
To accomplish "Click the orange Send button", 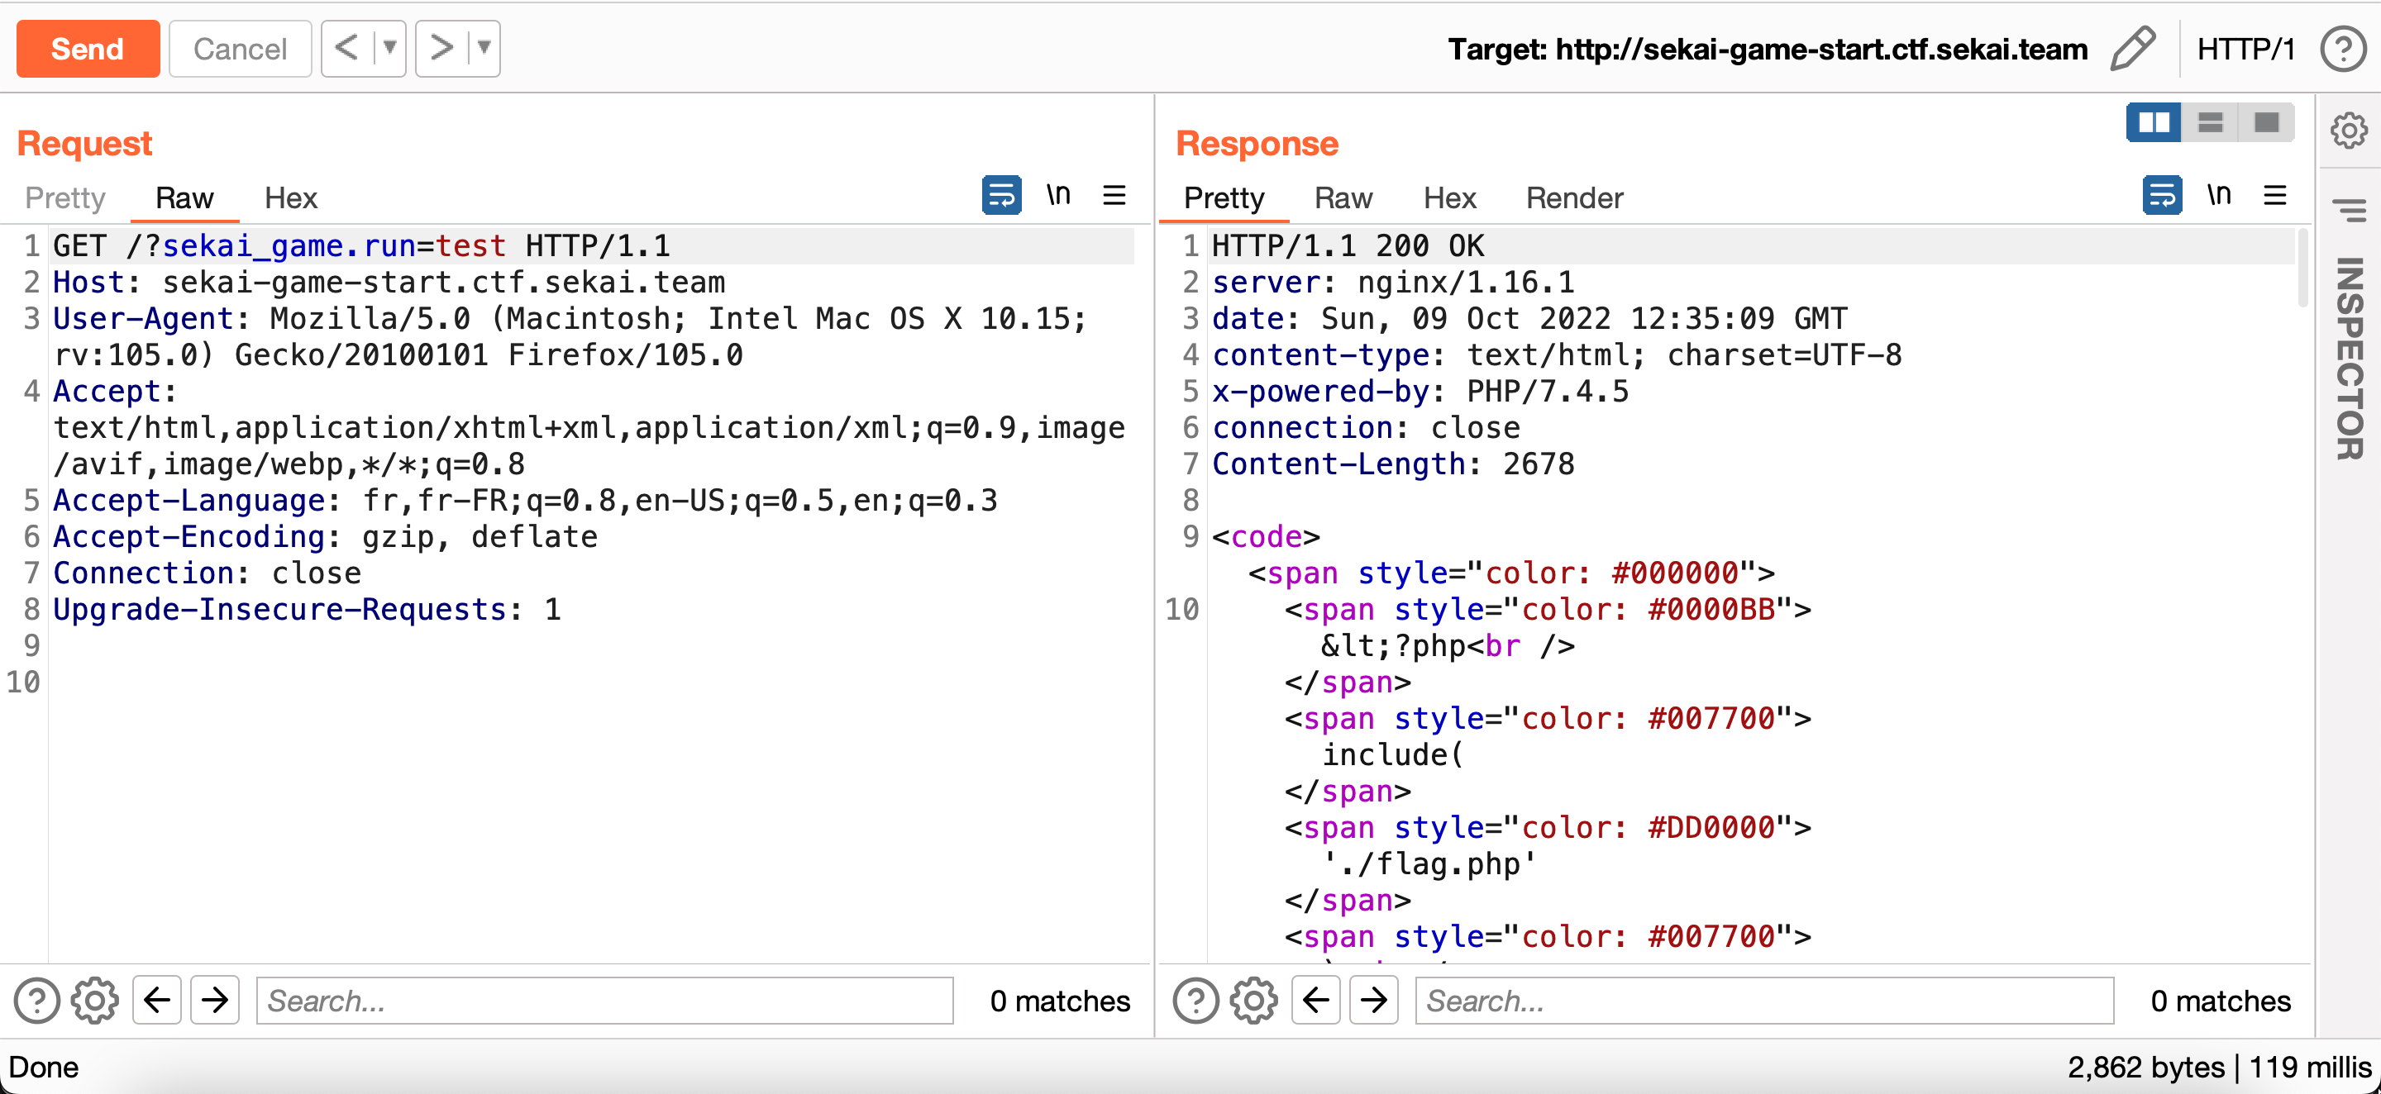I will point(88,49).
